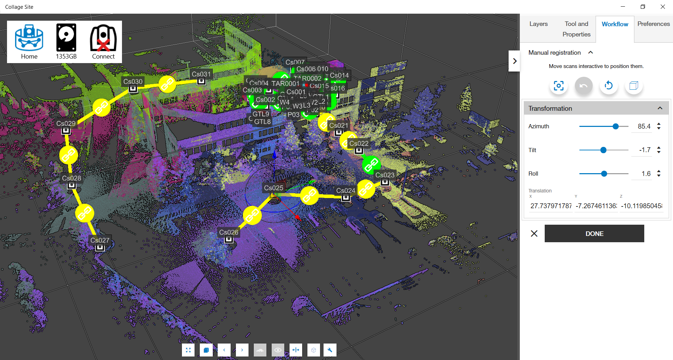Screen dimensions: 673x360
Task: Click the Translation X input field
Action: [x=551, y=206]
